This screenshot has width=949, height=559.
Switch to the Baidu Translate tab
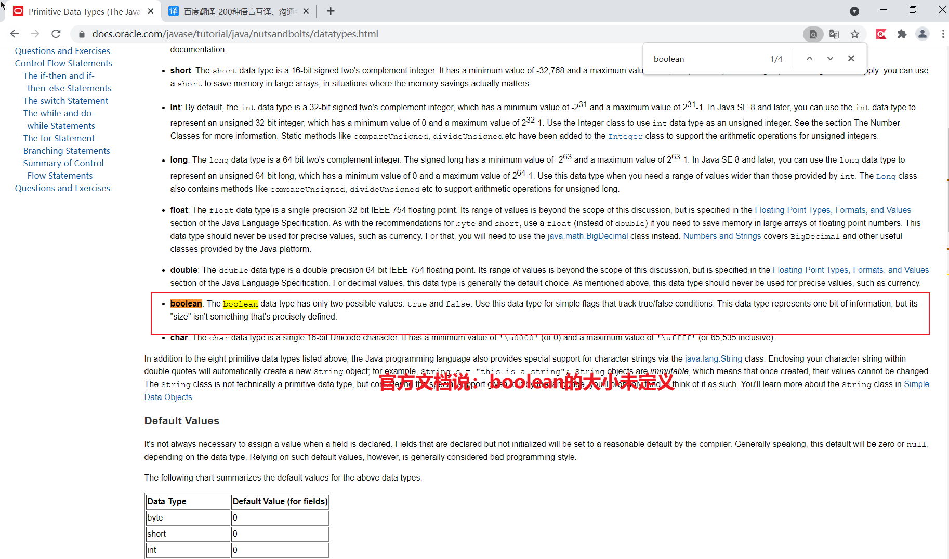pos(239,11)
